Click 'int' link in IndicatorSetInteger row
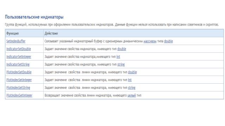The height and width of the screenshot is (126, 225). (118, 57)
